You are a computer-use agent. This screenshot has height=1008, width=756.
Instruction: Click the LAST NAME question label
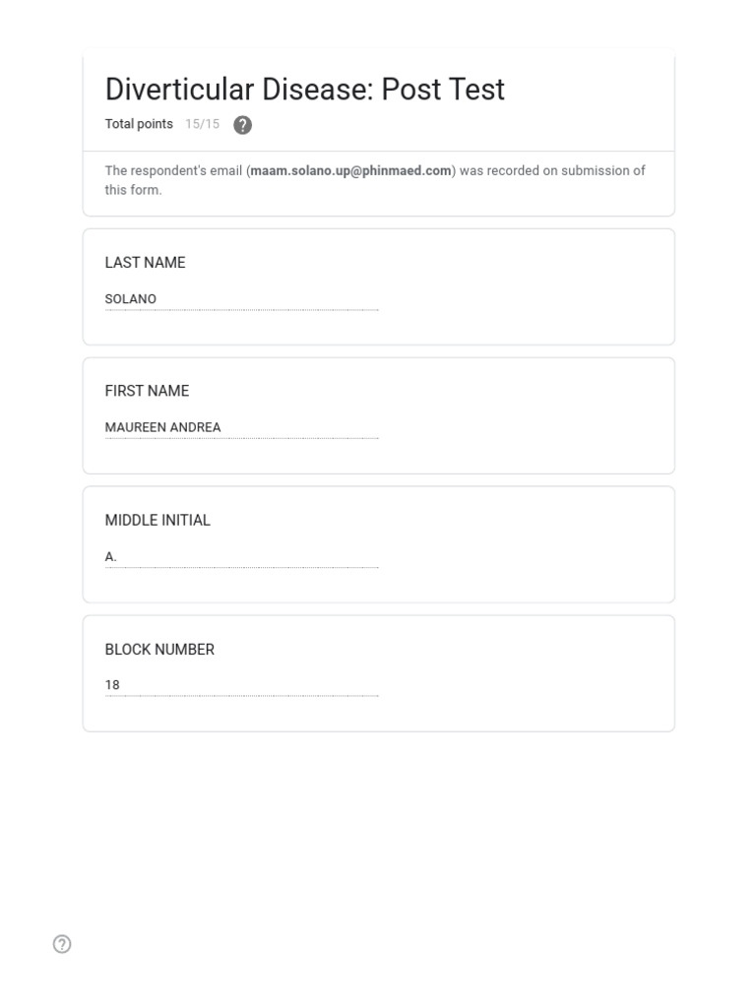coord(145,263)
